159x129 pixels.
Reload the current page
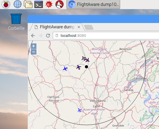click(x=48, y=36)
